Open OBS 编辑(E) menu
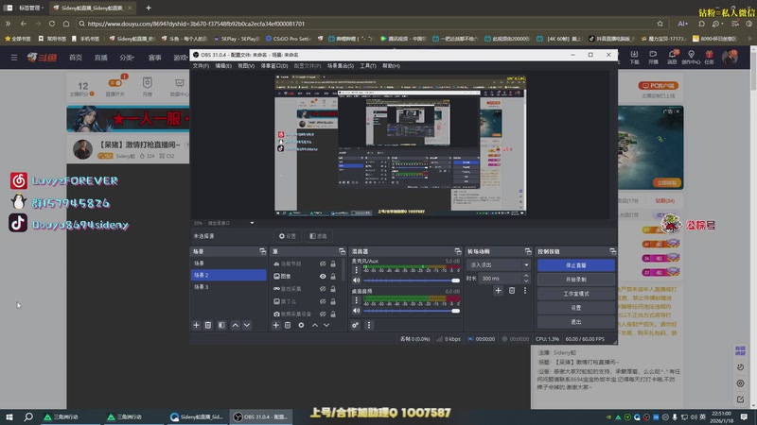Screen dimensions: 757x425 pyautogui.click(x=223, y=66)
